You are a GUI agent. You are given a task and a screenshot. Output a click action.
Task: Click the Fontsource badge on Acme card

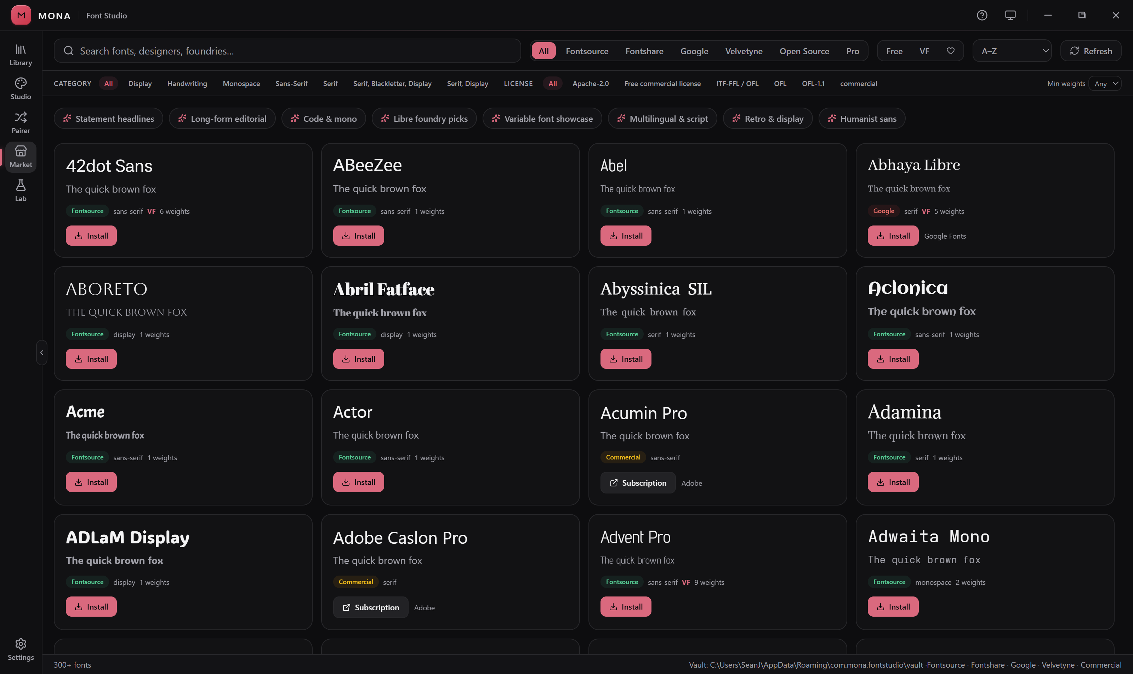coord(87,457)
